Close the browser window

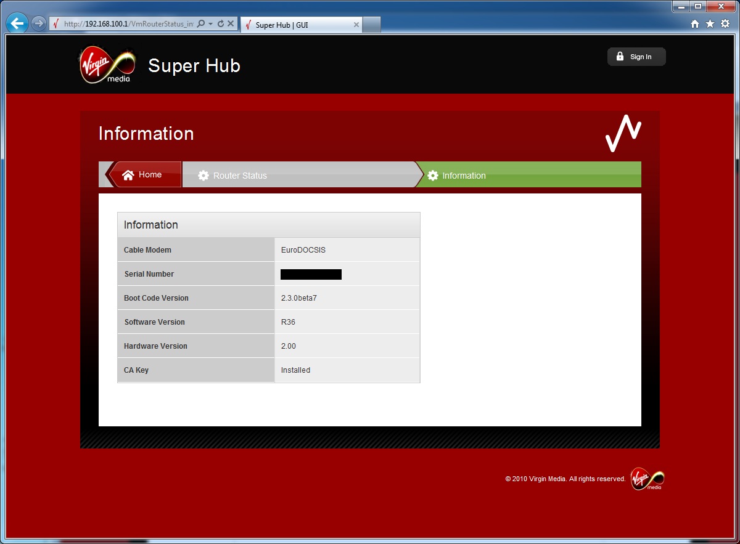[x=721, y=6]
